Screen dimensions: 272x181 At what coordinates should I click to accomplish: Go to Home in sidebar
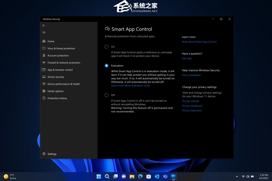(x=51, y=41)
